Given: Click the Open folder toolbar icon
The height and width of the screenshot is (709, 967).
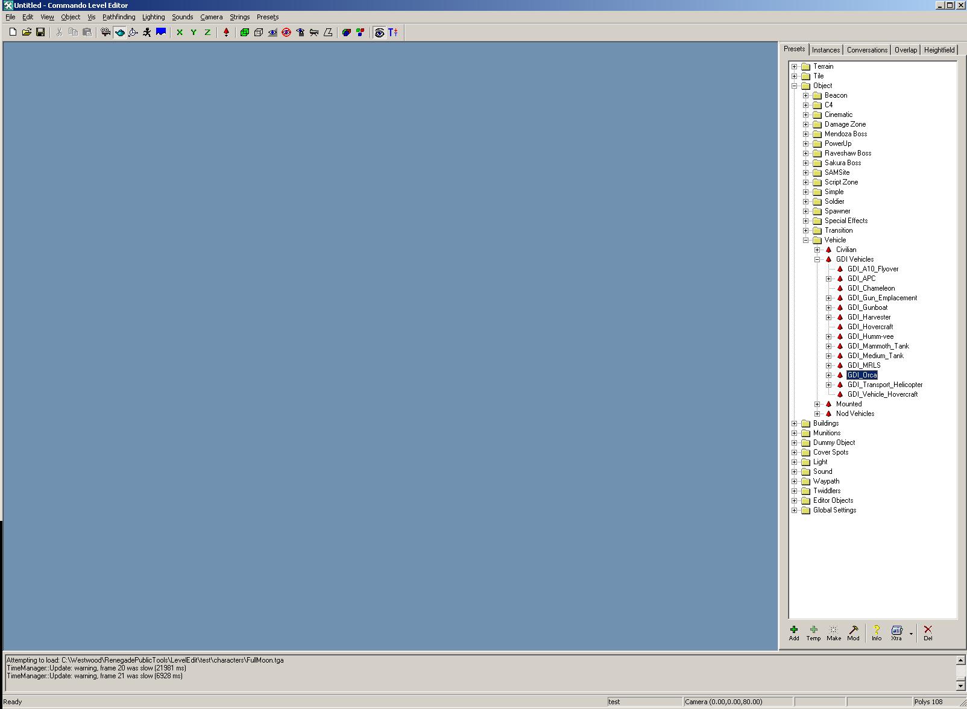Looking at the screenshot, I should [27, 33].
